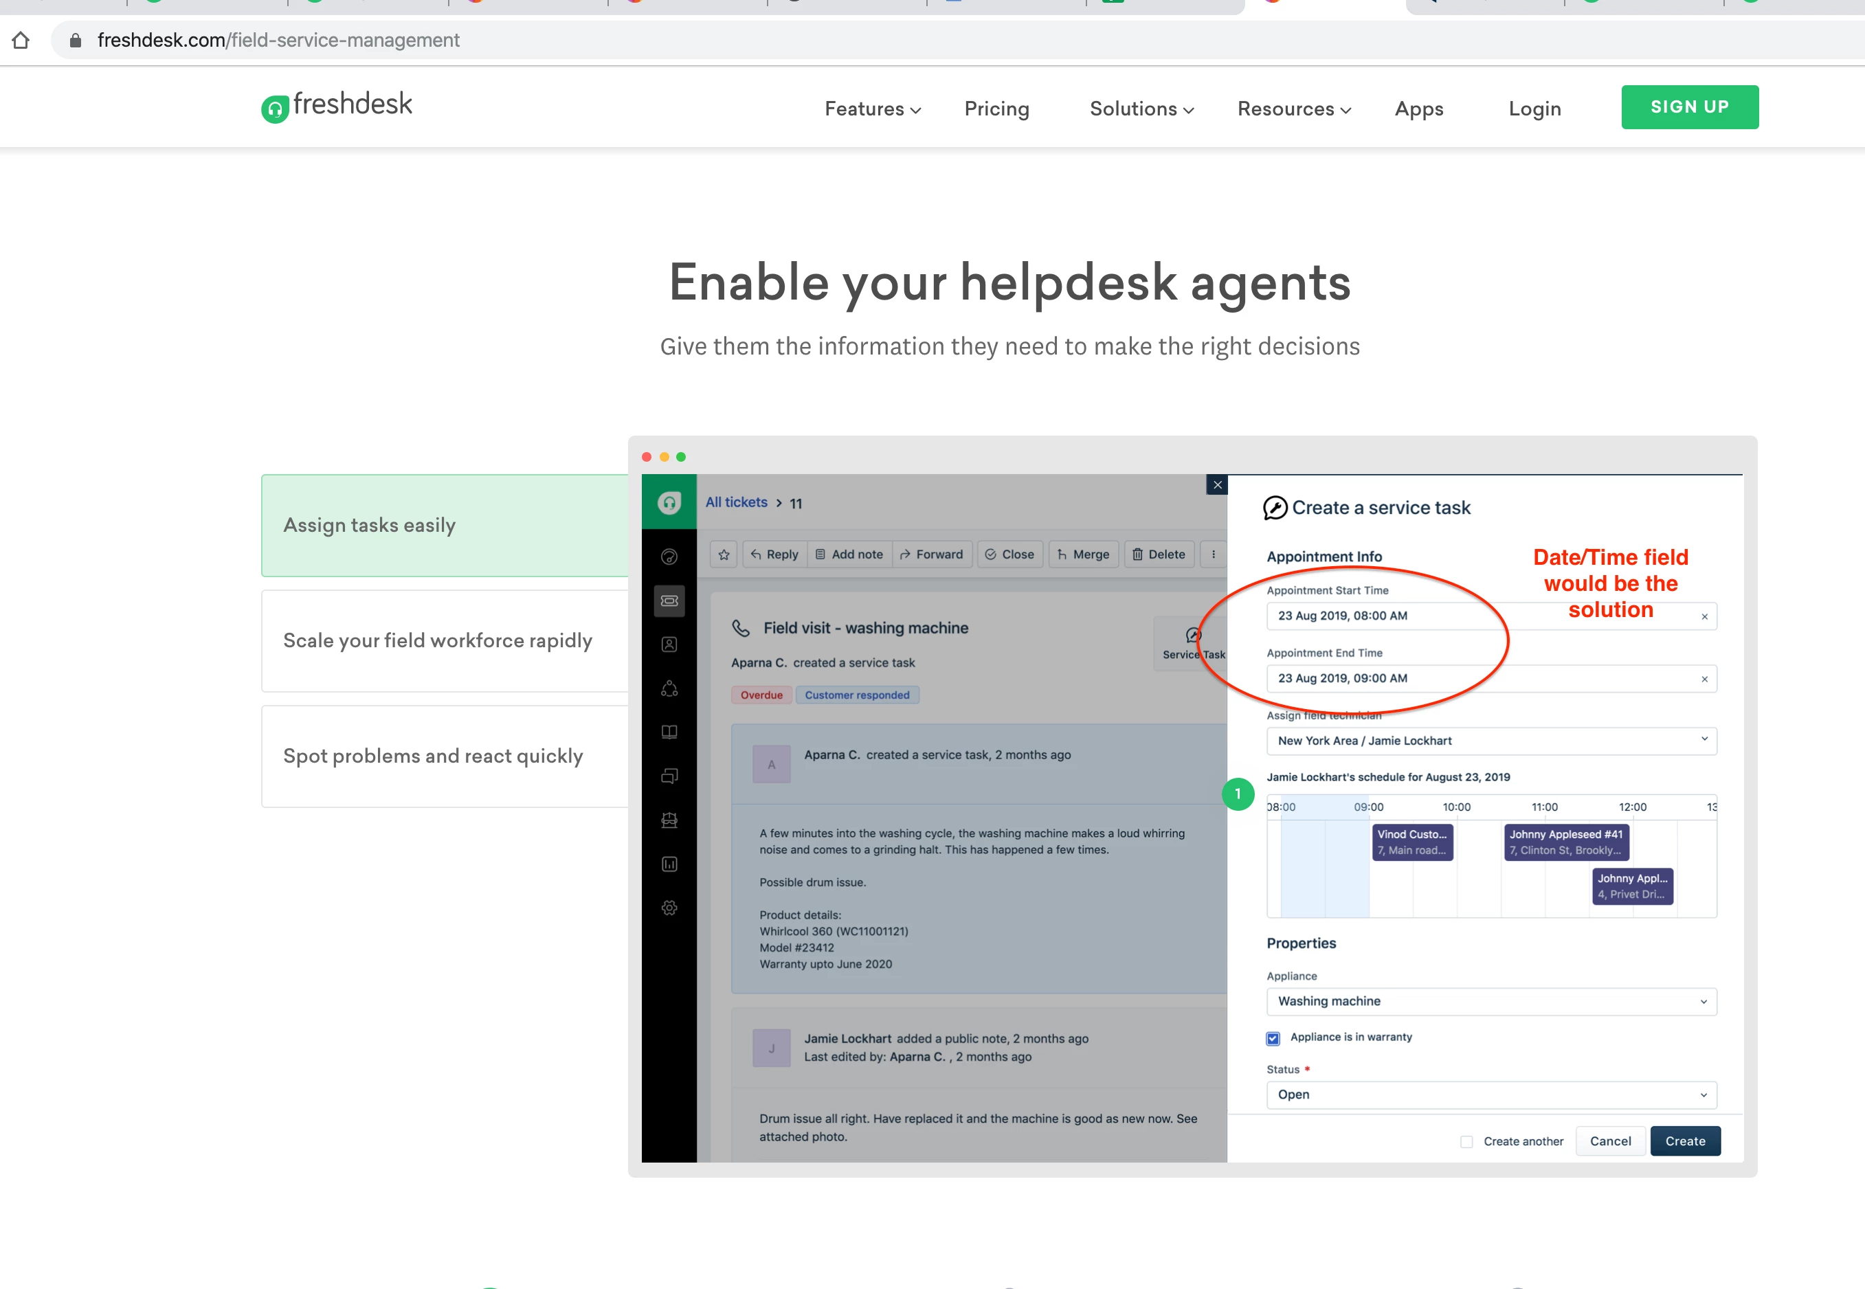Screen dimensions: 1865x1289
Task: Open the dashboard icon in the black sidebar
Action: tap(669, 557)
